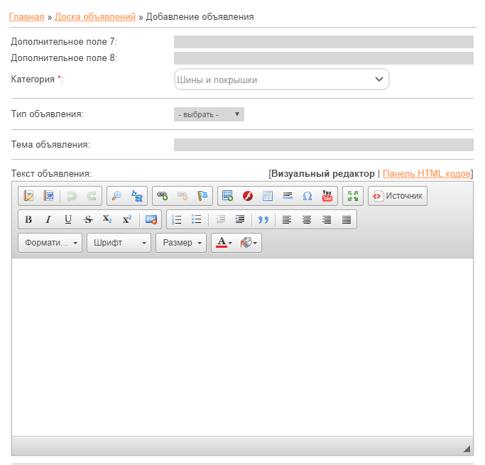
Task: Open the Размер size dropdown
Action: pyautogui.click(x=181, y=243)
